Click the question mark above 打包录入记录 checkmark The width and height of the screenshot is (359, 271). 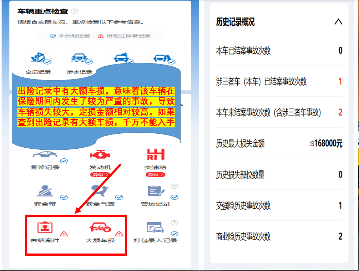(x=175, y=223)
